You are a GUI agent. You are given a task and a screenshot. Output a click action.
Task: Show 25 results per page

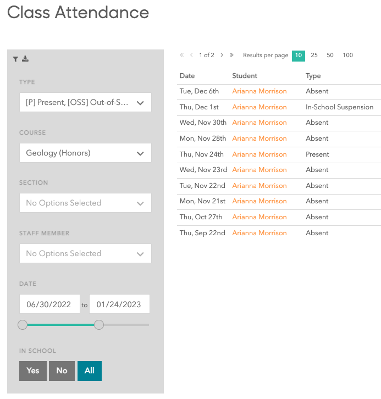point(314,55)
